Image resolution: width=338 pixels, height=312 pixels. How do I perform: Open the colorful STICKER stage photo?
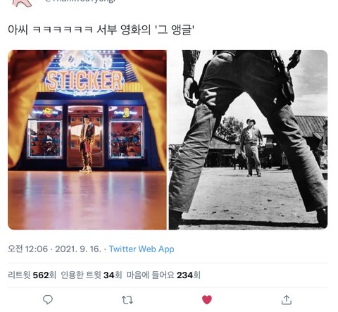click(87, 139)
